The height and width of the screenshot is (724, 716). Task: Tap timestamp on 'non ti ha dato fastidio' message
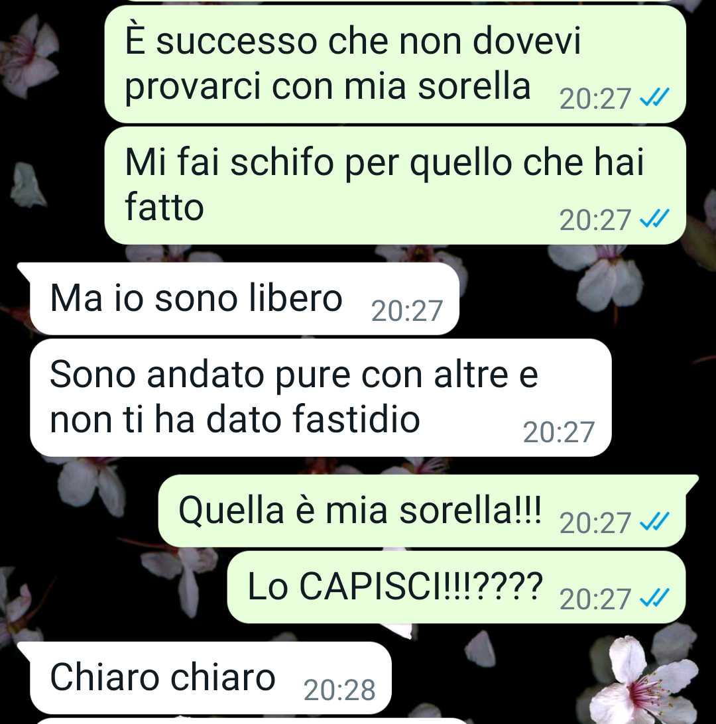559,432
